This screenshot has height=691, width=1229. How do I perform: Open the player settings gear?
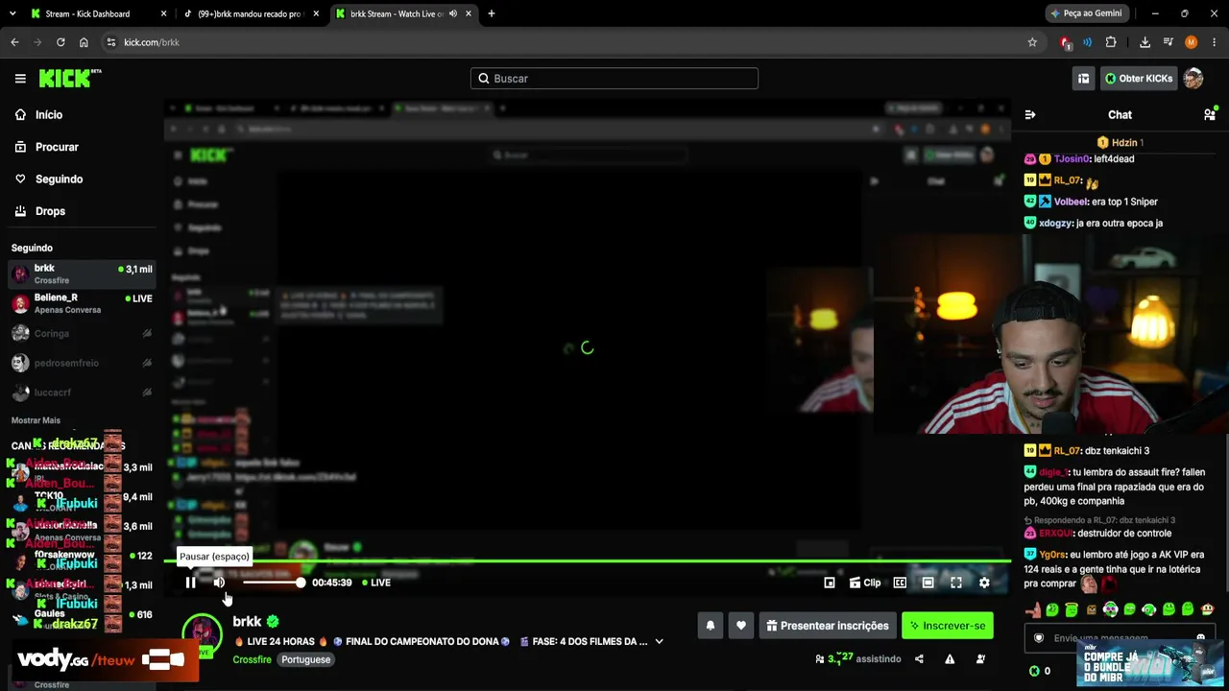(x=984, y=583)
